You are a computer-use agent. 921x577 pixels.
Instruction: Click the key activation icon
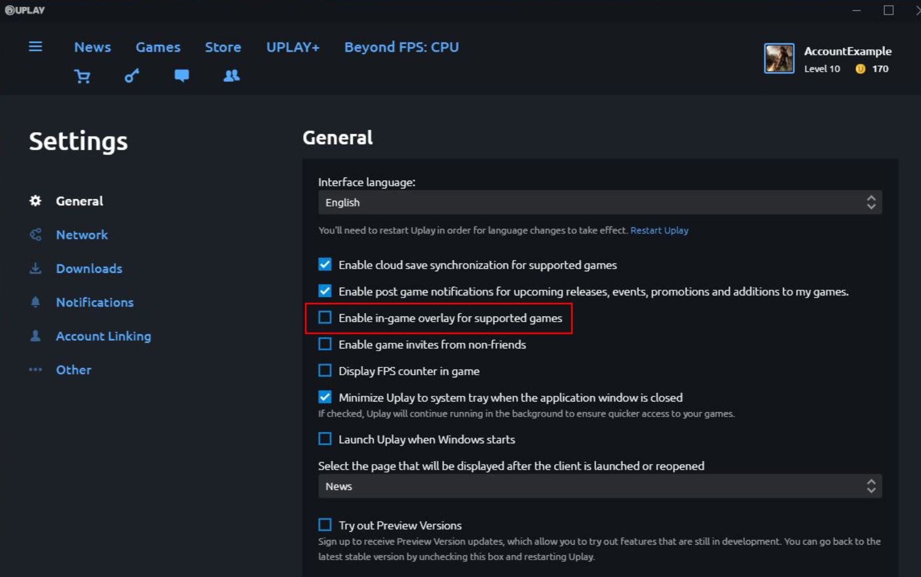pyautogui.click(x=132, y=76)
